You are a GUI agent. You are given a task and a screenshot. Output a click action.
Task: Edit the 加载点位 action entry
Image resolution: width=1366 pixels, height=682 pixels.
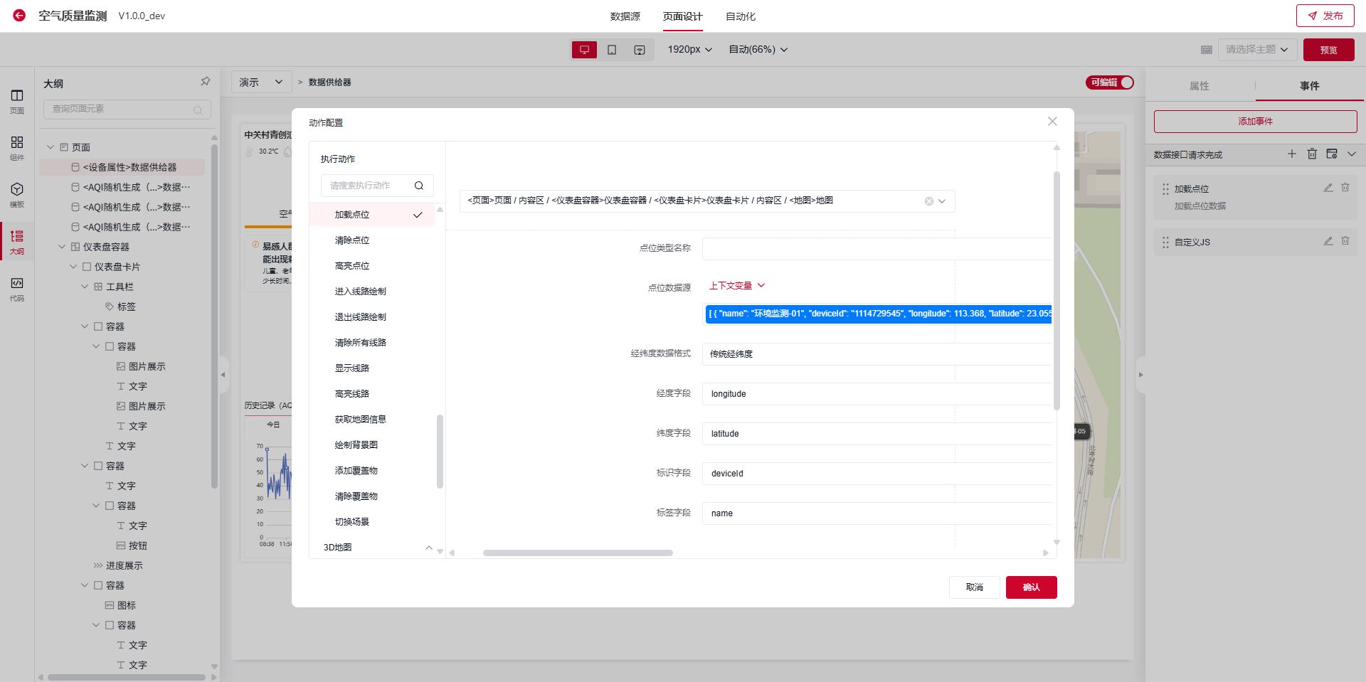click(x=1328, y=188)
